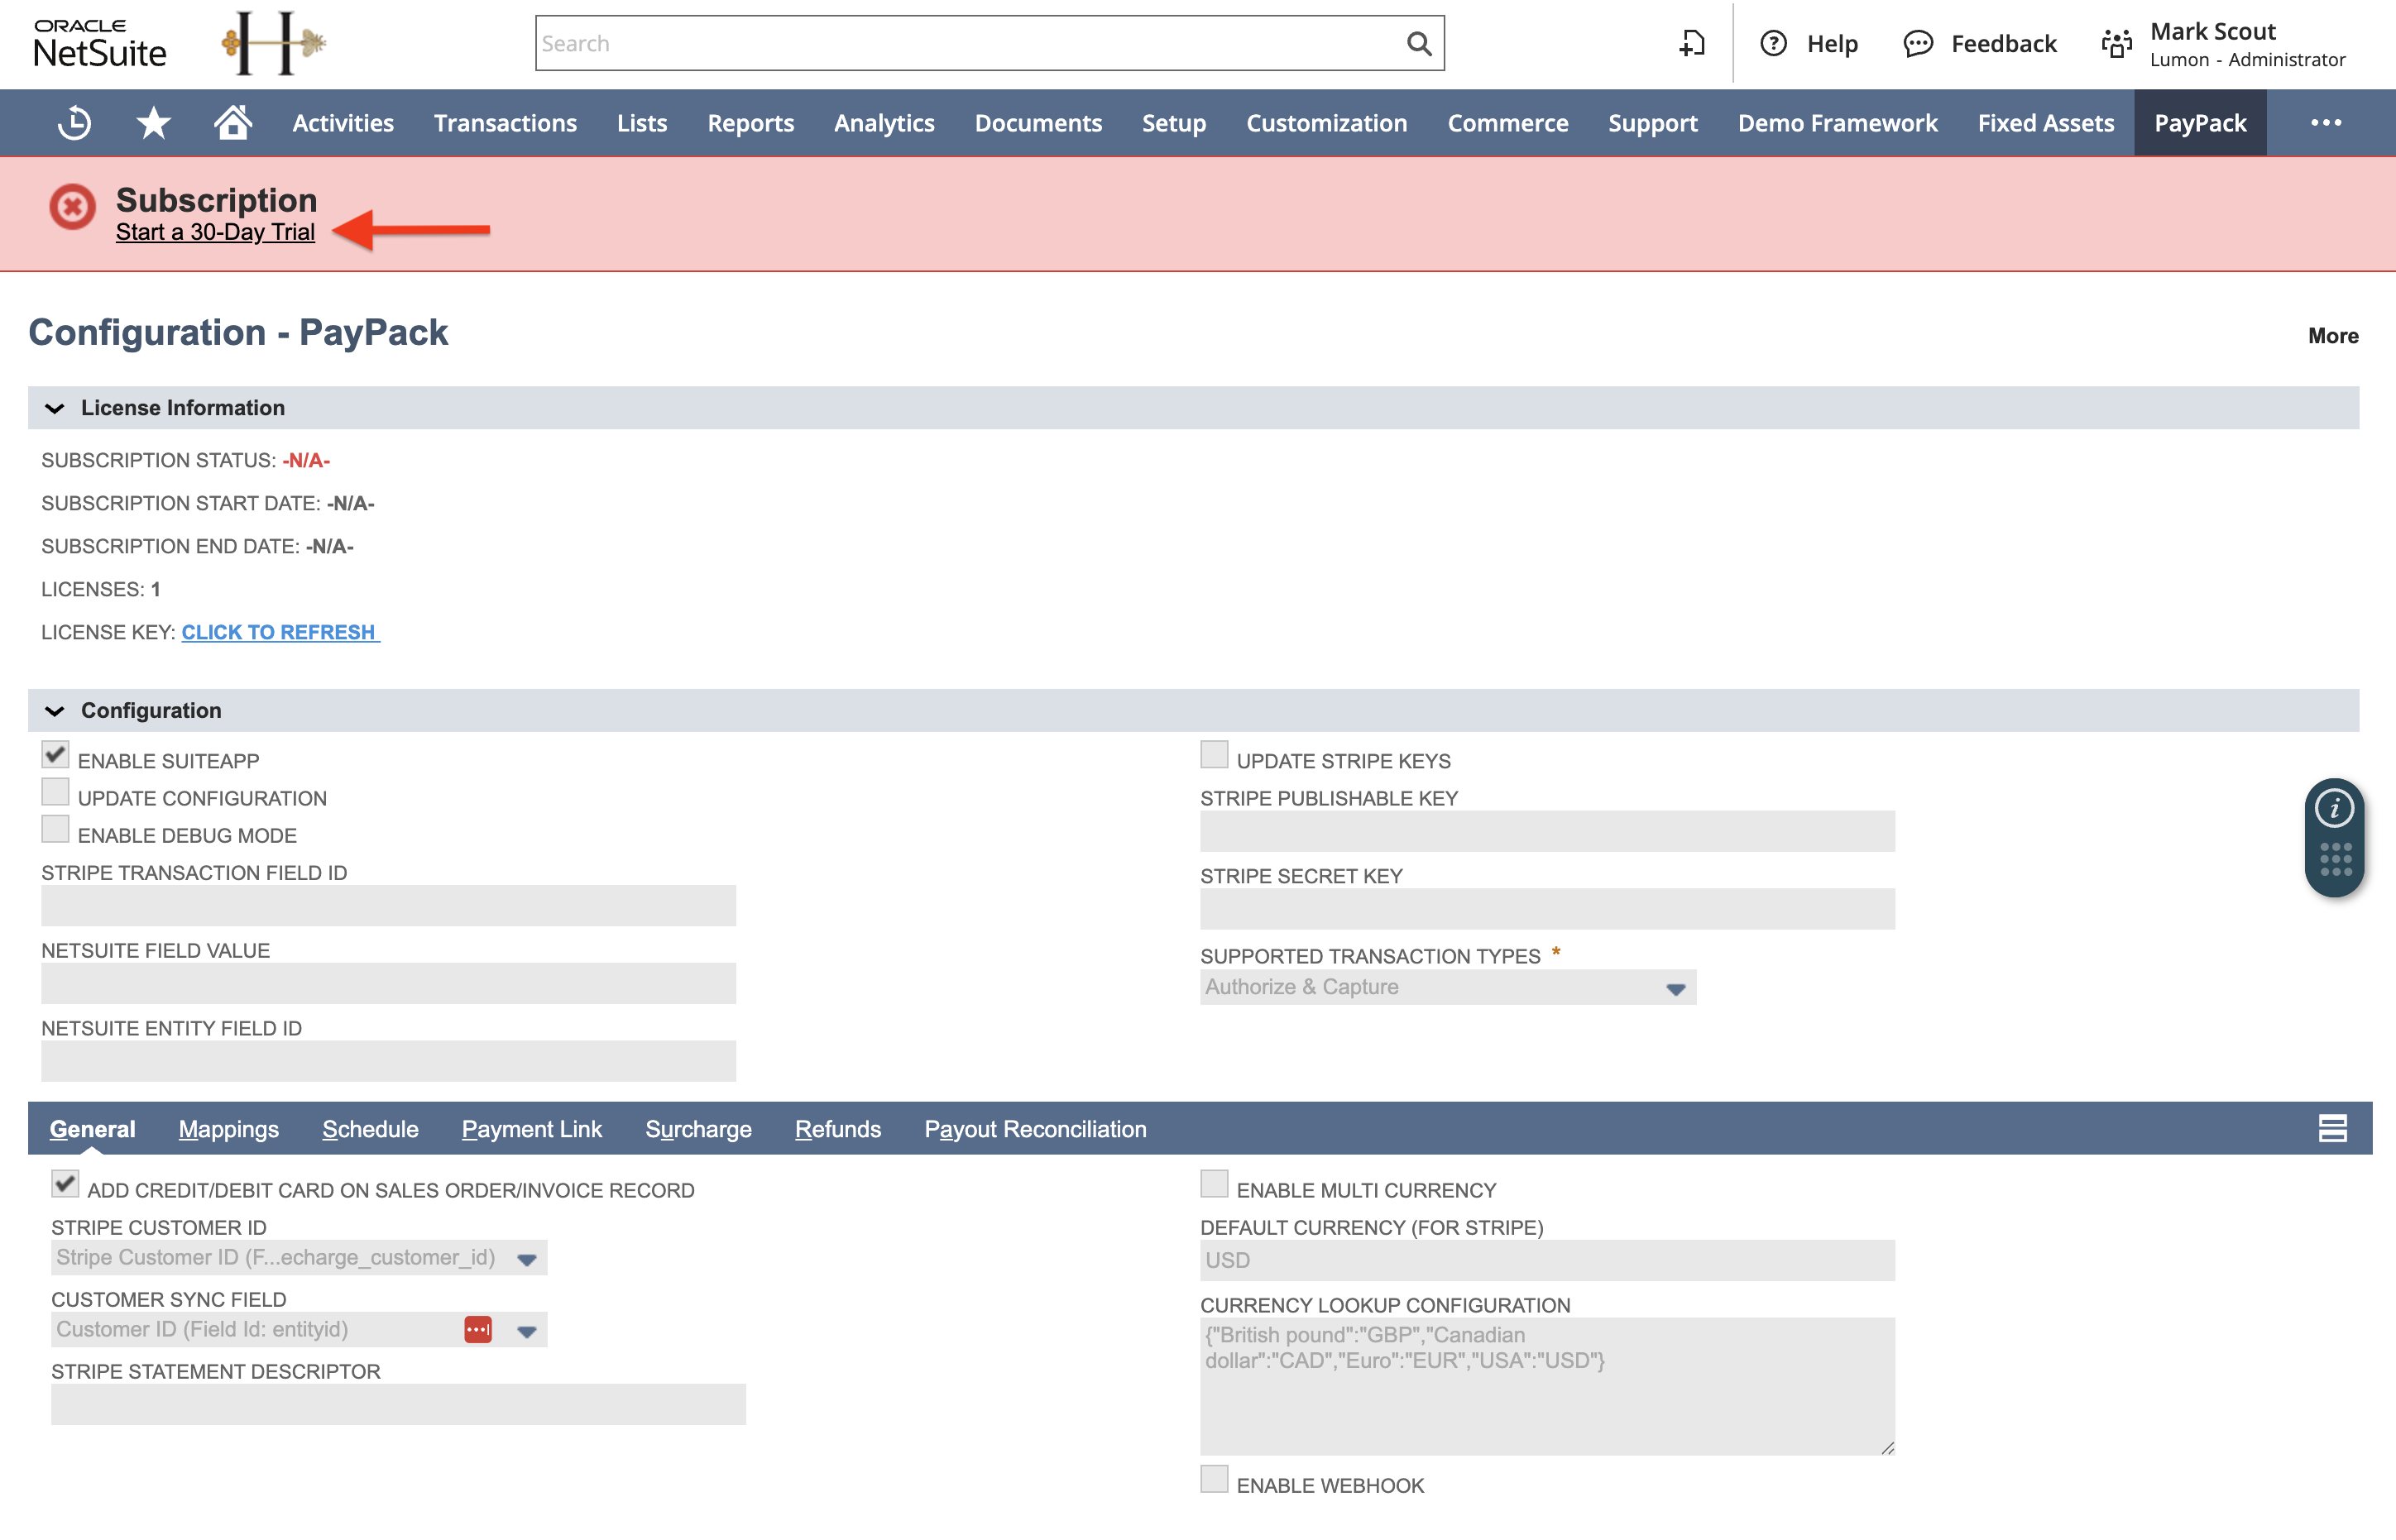The height and width of the screenshot is (1540, 2396).
Task: Open the Commerce menu
Action: [x=1507, y=123]
